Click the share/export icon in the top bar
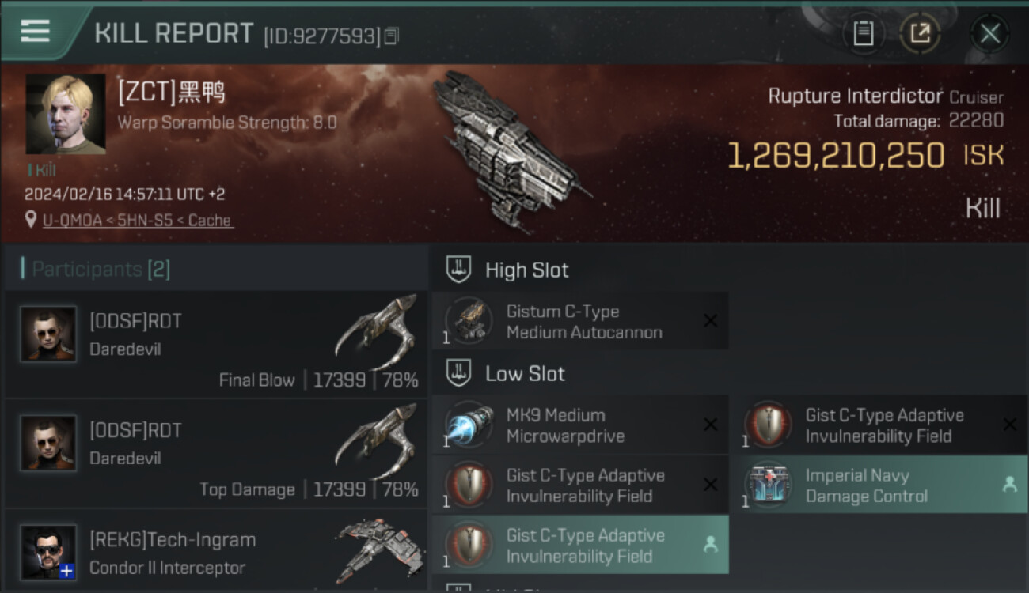This screenshot has height=593, width=1029. [920, 33]
